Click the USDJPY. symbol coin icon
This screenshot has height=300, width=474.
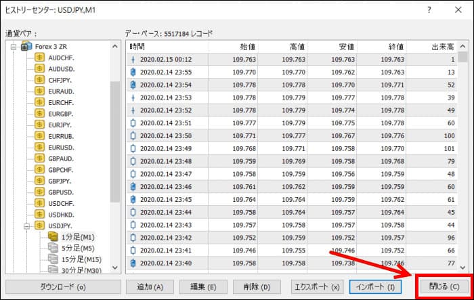(x=39, y=226)
